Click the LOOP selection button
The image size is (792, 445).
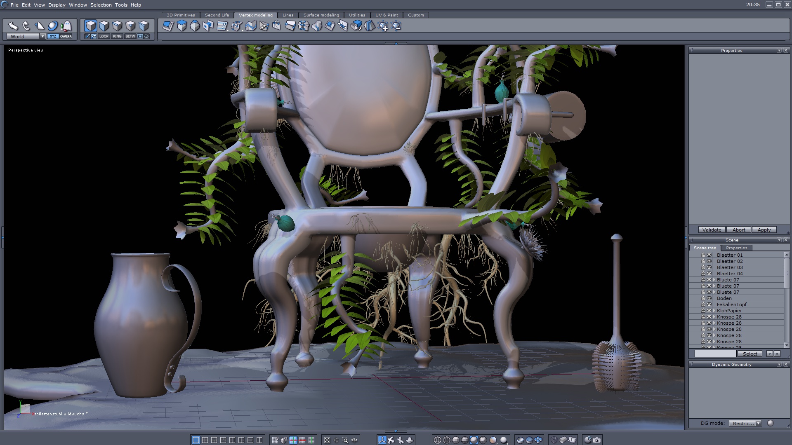[104, 36]
